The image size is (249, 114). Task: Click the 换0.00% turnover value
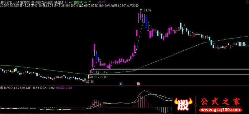point(105,6)
